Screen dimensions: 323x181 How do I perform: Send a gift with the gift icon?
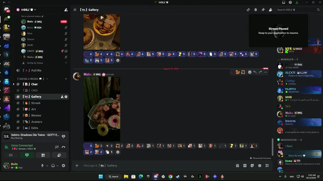[237, 165]
